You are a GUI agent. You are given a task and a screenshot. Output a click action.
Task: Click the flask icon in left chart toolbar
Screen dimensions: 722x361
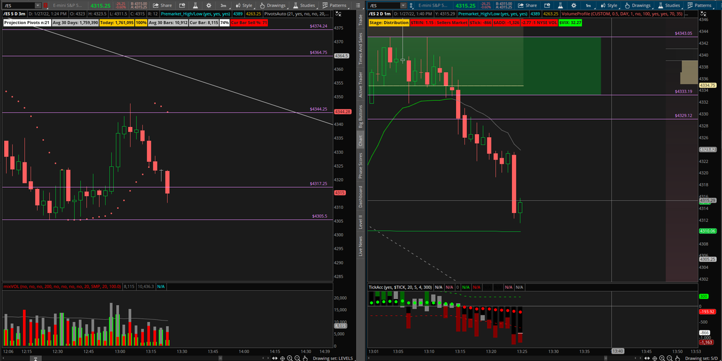click(195, 5)
